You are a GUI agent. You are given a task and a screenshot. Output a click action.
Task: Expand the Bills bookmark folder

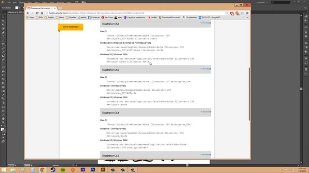[39, 17]
